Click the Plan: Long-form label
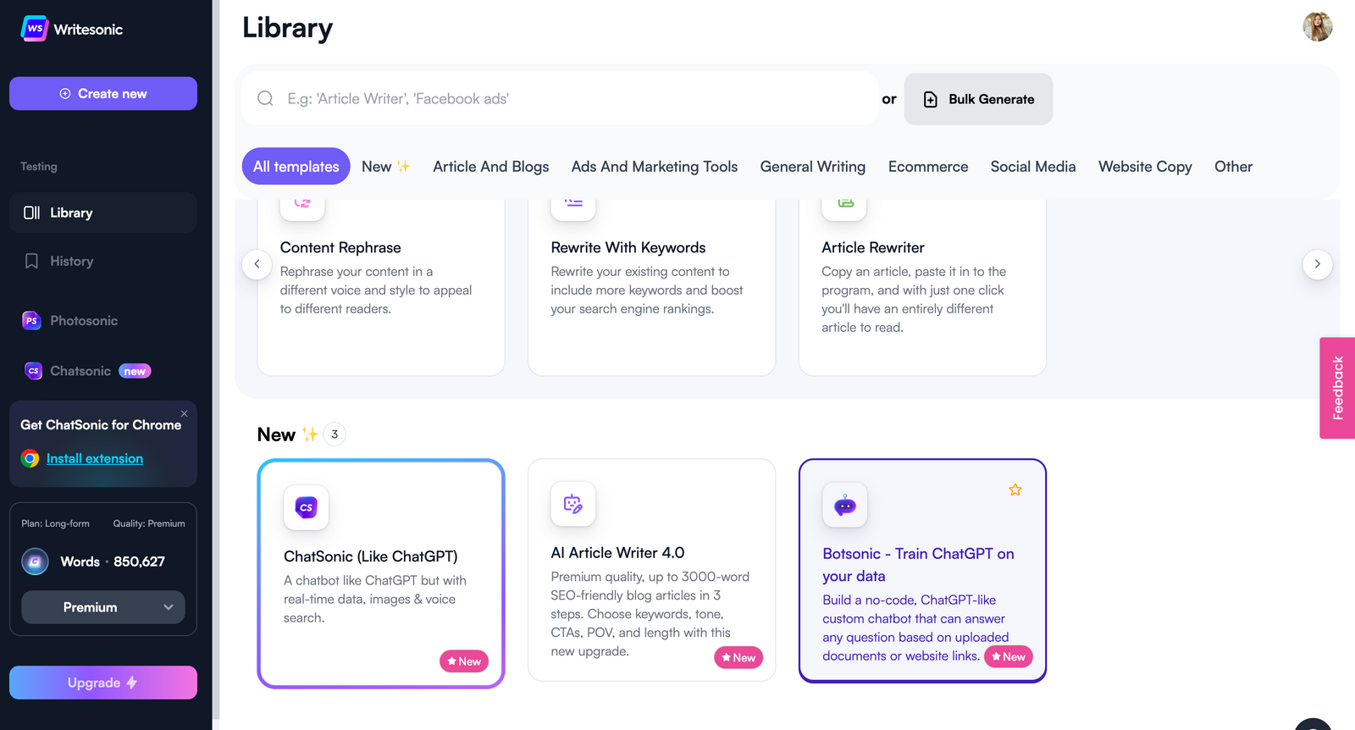The height and width of the screenshot is (730, 1355). 55,523
